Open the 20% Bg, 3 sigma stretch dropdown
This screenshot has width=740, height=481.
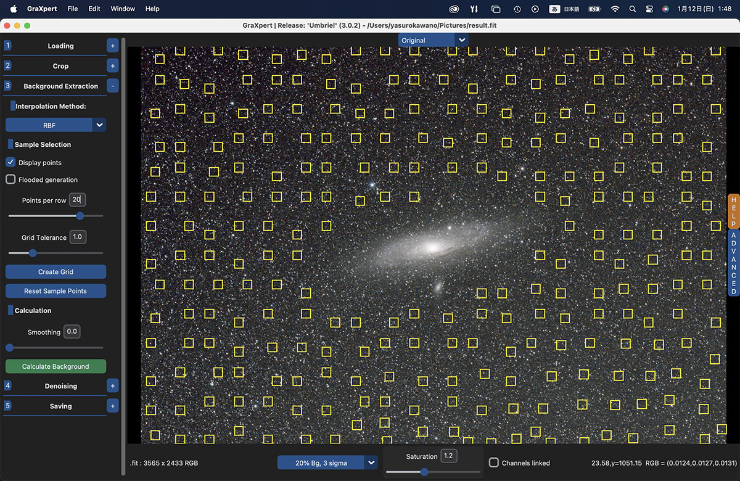[x=327, y=462]
